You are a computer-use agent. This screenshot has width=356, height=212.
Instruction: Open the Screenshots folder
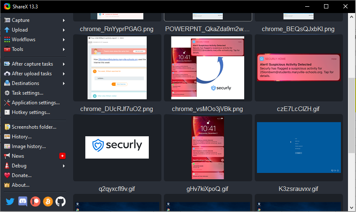35,127
